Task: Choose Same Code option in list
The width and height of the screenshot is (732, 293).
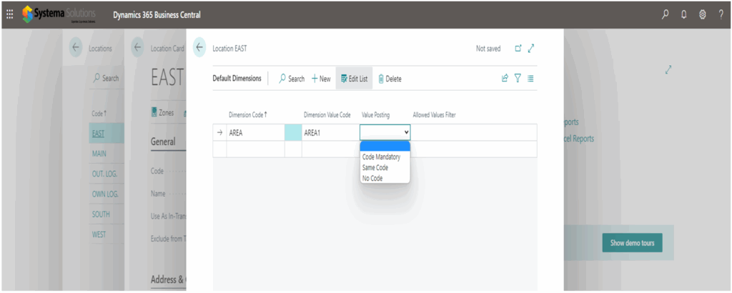Action: pos(375,167)
